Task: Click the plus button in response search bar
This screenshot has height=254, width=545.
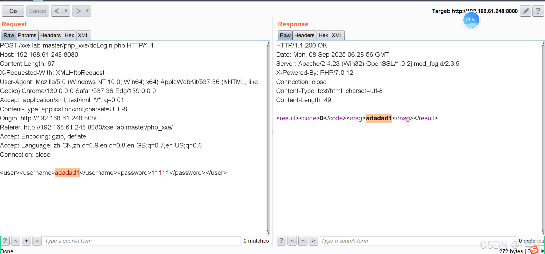Action: (x=303, y=241)
